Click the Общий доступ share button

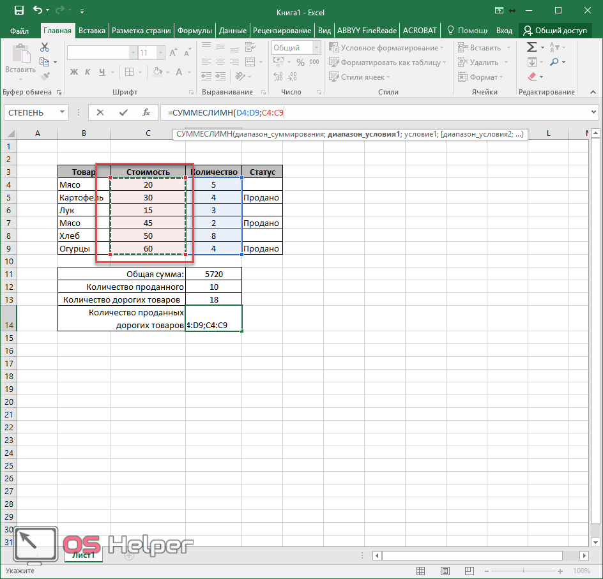click(x=555, y=30)
